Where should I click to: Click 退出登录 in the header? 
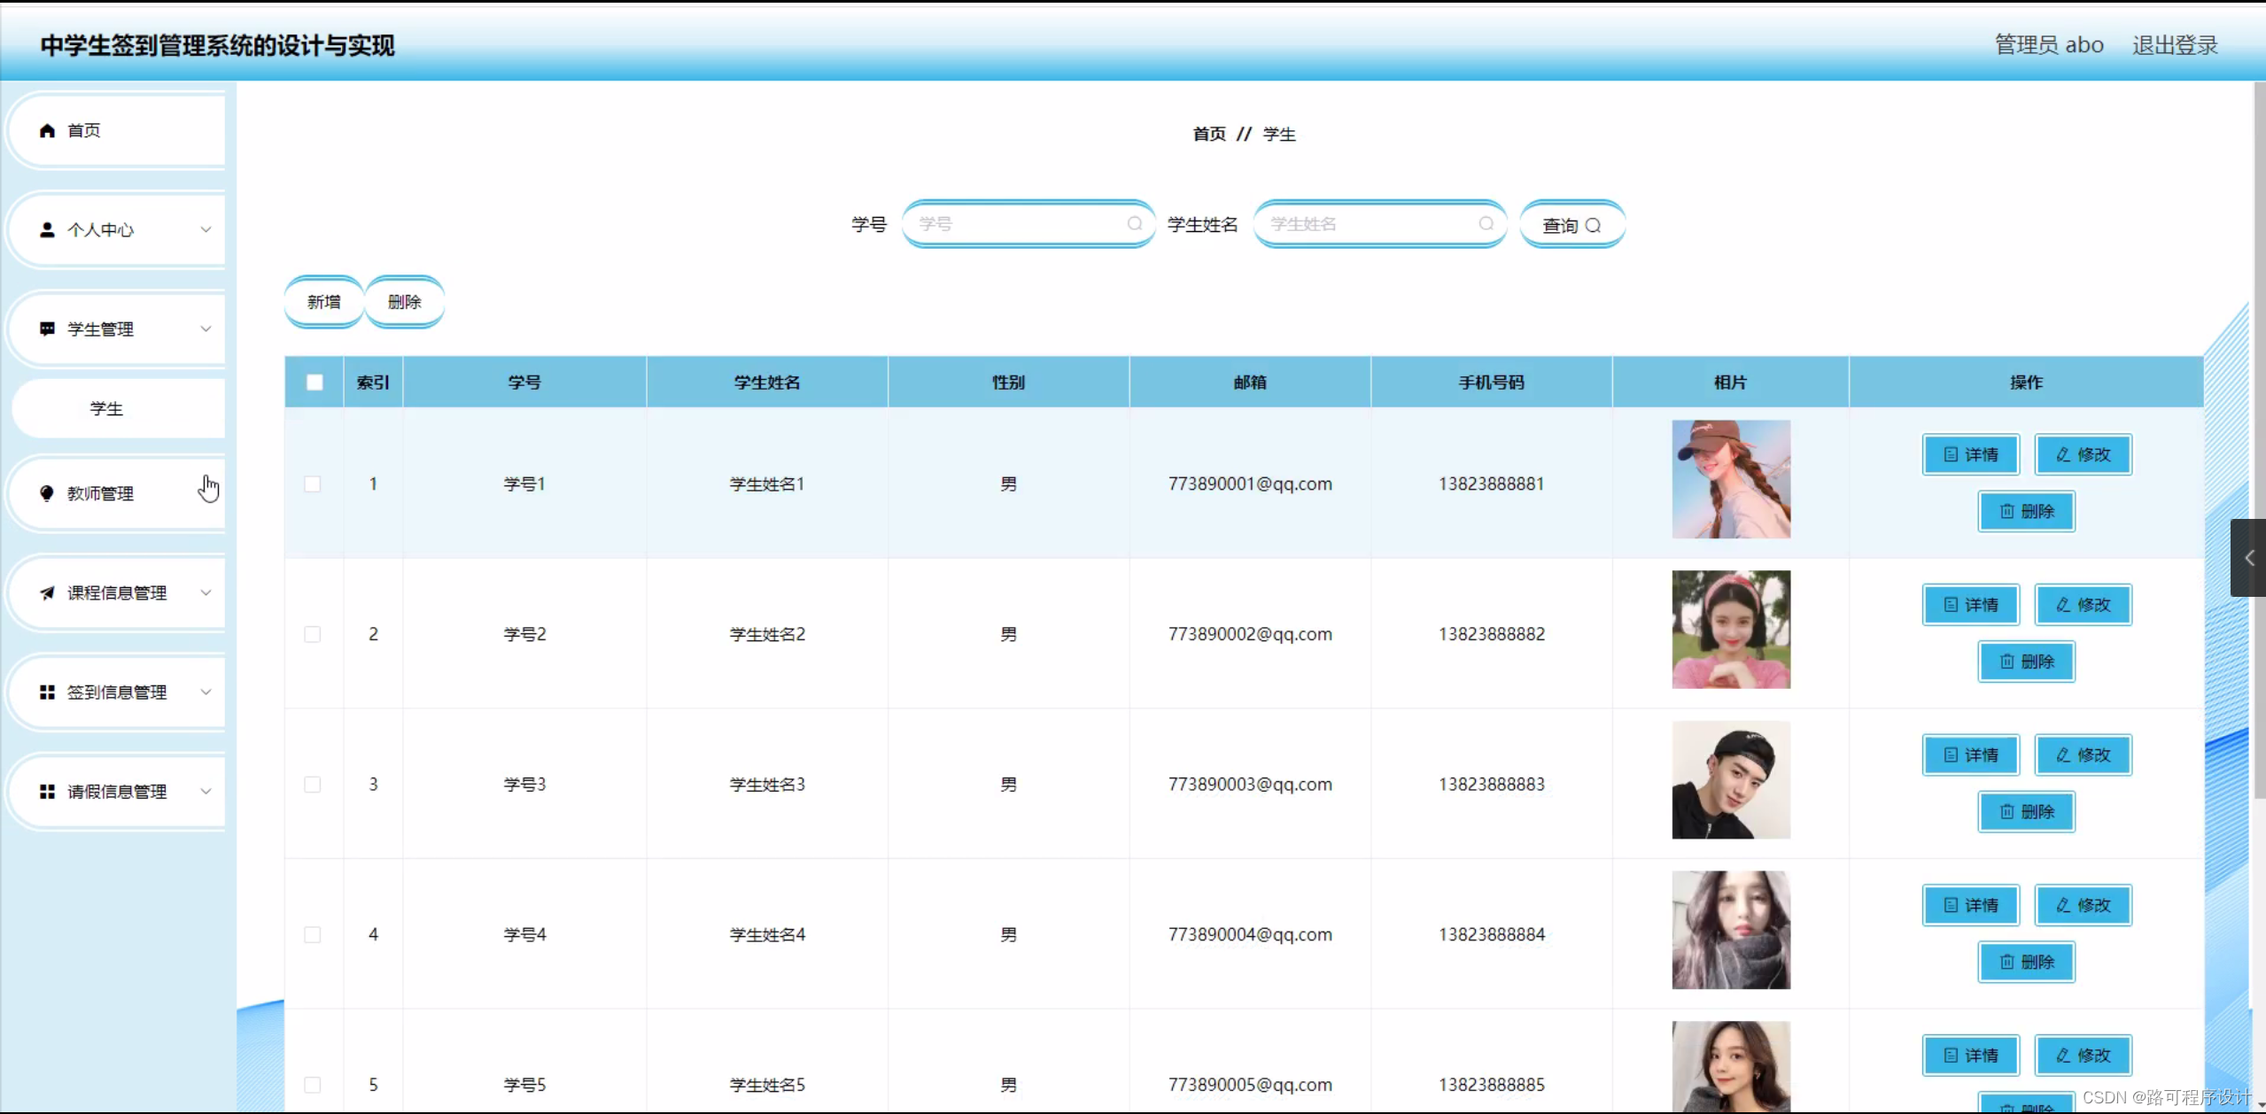2175,45
